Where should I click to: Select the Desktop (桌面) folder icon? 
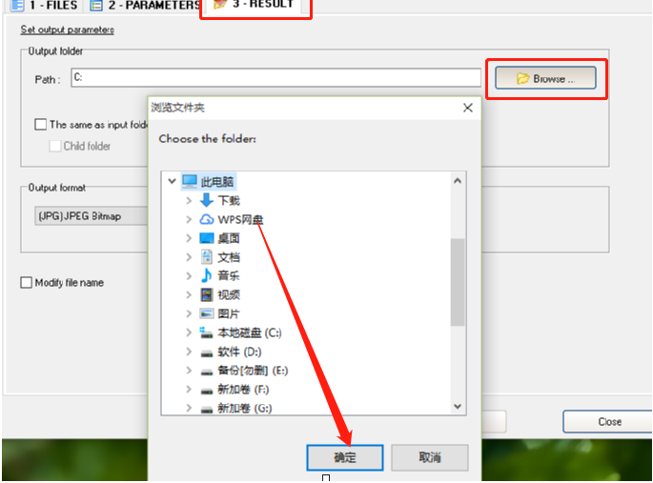coord(207,238)
